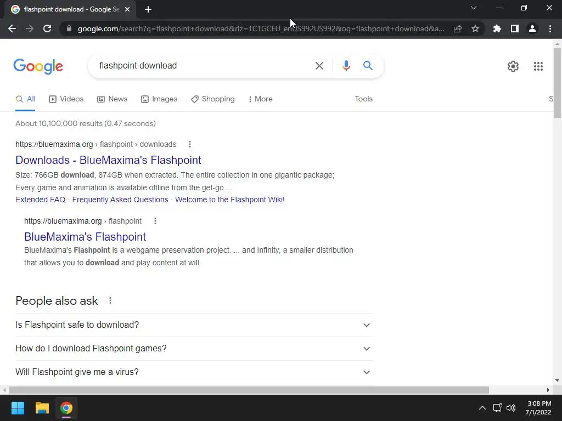Click the Google logo
This screenshot has height=421, width=562.
pos(38,66)
